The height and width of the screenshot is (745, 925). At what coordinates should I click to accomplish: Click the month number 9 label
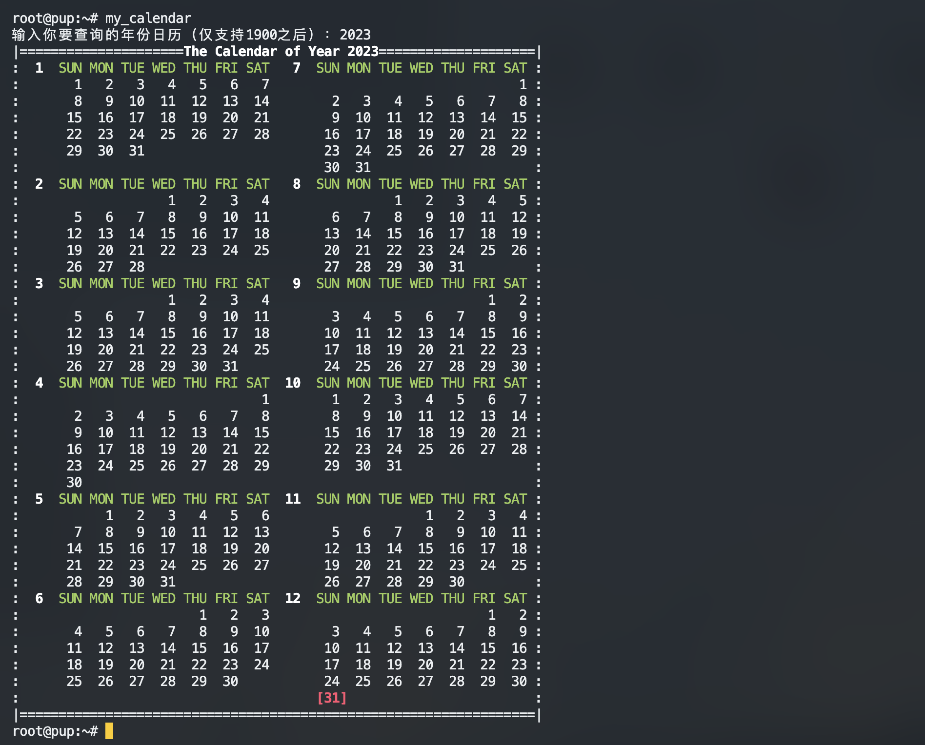297,283
